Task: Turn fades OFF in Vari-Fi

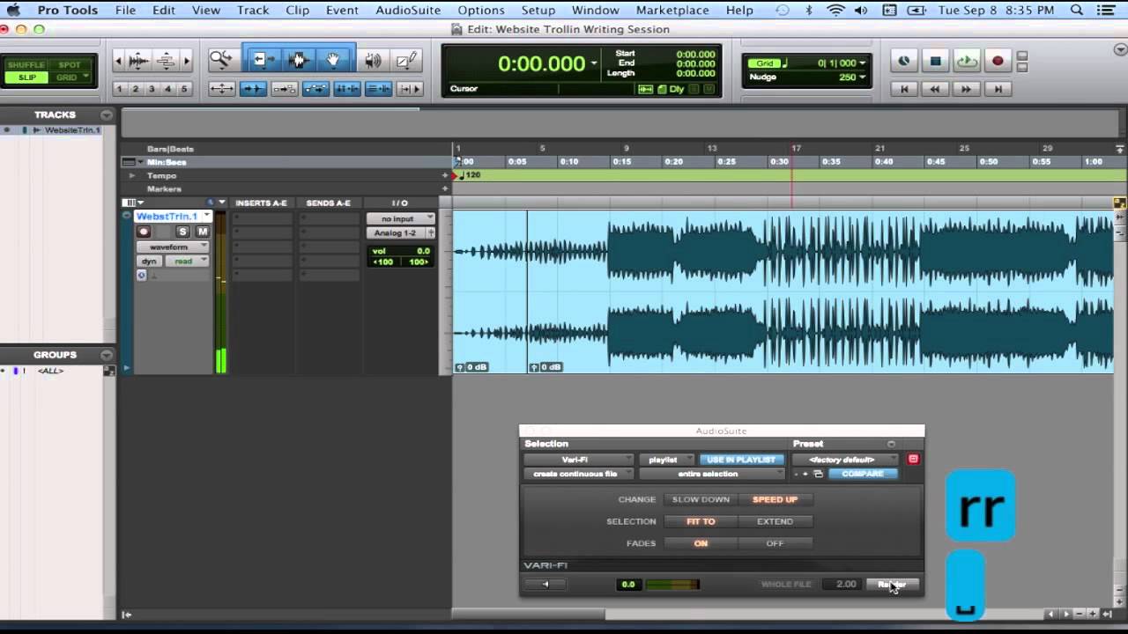Action: click(775, 543)
